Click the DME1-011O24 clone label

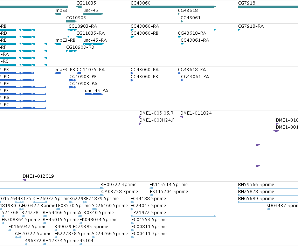click(x=196, y=113)
